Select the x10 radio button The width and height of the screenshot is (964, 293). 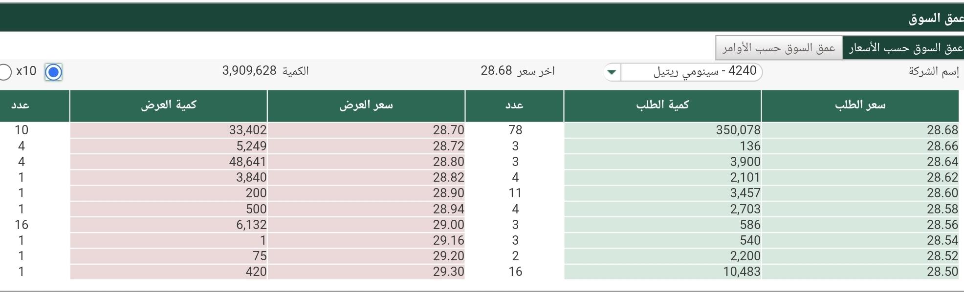point(5,72)
